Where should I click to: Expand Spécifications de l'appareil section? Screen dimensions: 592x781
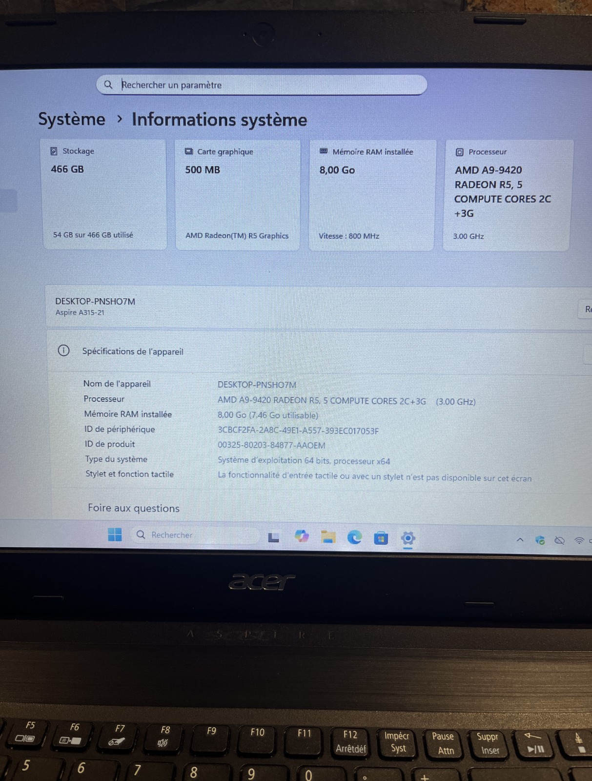(320, 351)
